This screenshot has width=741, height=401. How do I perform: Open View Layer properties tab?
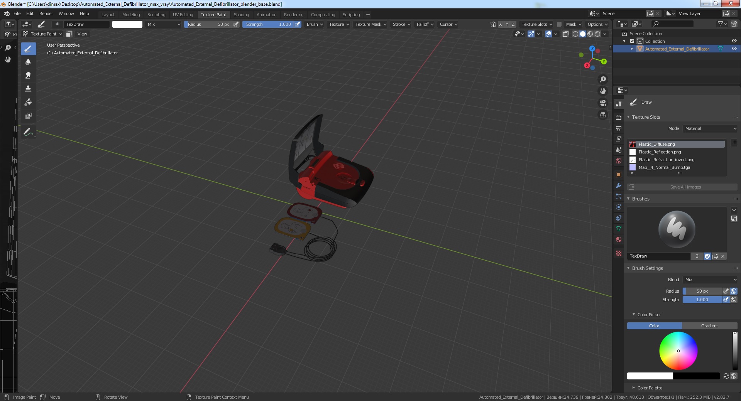tap(619, 139)
